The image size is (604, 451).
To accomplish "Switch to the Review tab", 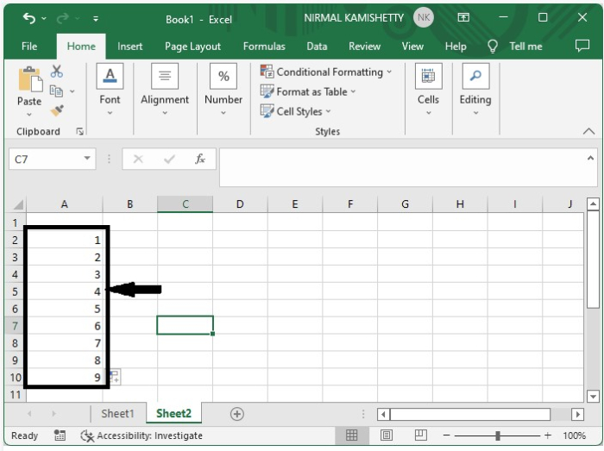I will [x=364, y=47].
